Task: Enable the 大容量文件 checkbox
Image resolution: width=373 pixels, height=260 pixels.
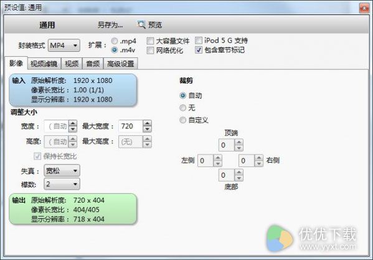Action: click(150, 41)
